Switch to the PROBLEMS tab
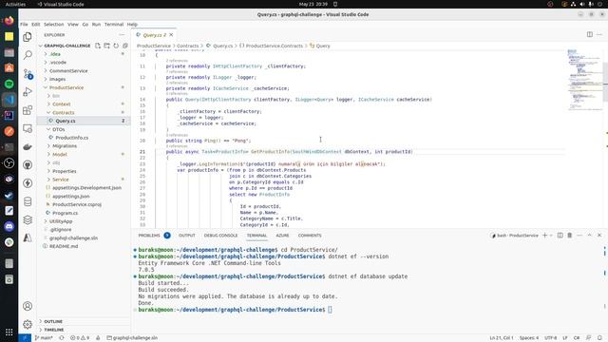This screenshot has width=608, height=342. click(149, 236)
